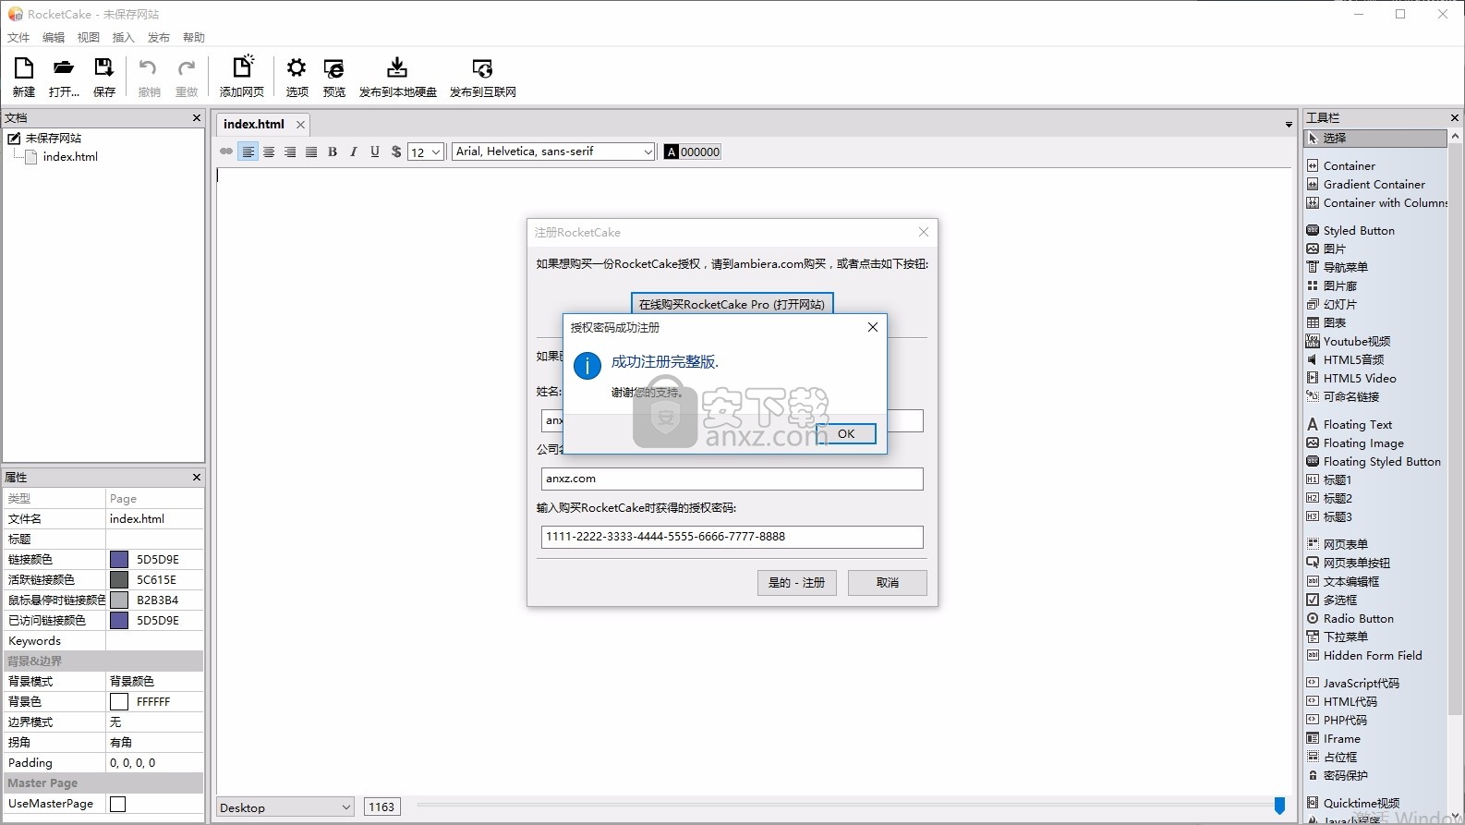1465x825 pixels.
Task: Click the 预览 (Preview) icon
Action: [333, 68]
